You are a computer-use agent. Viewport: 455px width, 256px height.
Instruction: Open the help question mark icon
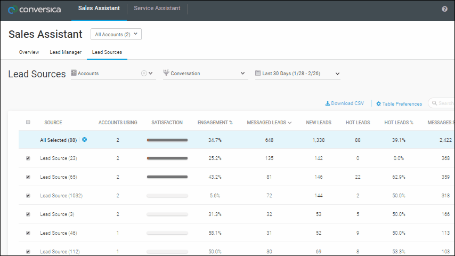[x=444, y=9]
